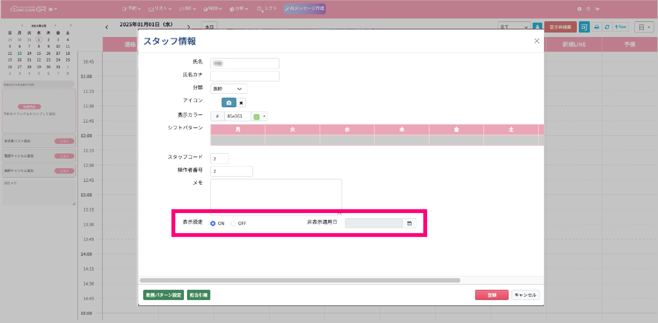Image resolution: width=658 pixels, height=323 pixels.
Task: Click the logout icon in header
Action: 597,9
